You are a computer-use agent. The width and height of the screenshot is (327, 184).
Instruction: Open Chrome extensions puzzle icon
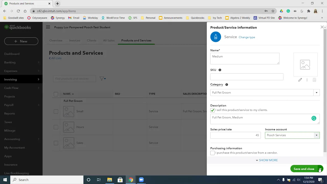[309, 11]
